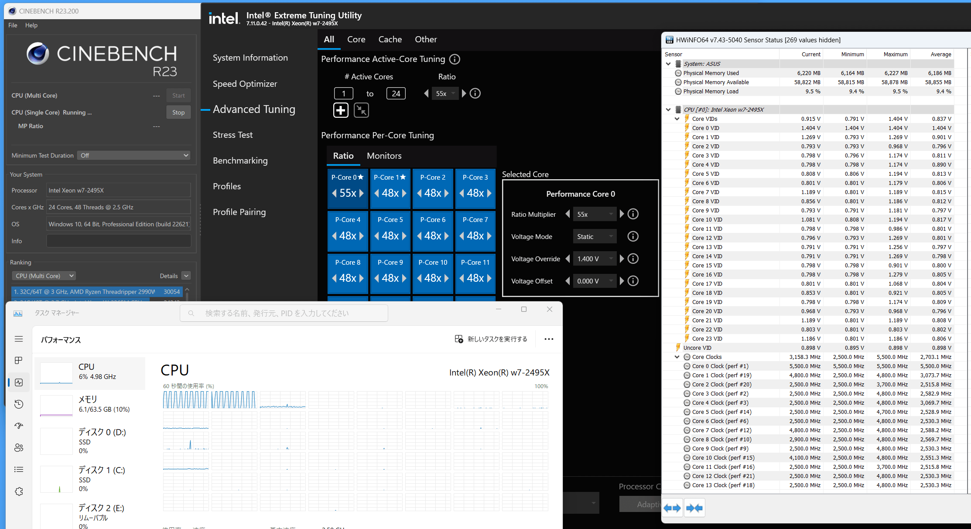
Task: Open Benchmarking in XTU sidebar
Action: point(240,160)
